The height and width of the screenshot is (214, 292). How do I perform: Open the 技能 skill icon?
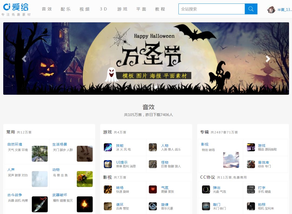coord(108,147)
